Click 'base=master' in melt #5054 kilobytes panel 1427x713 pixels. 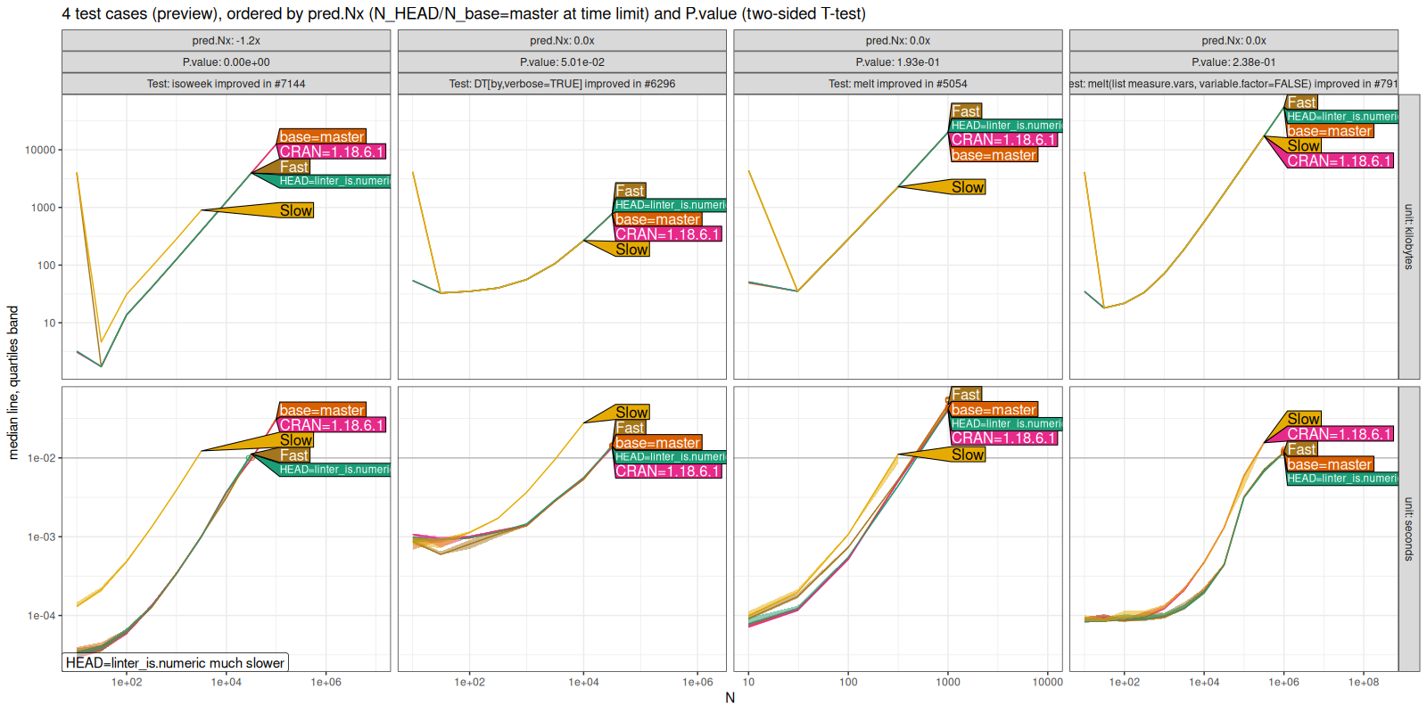[x=994, y=155]
